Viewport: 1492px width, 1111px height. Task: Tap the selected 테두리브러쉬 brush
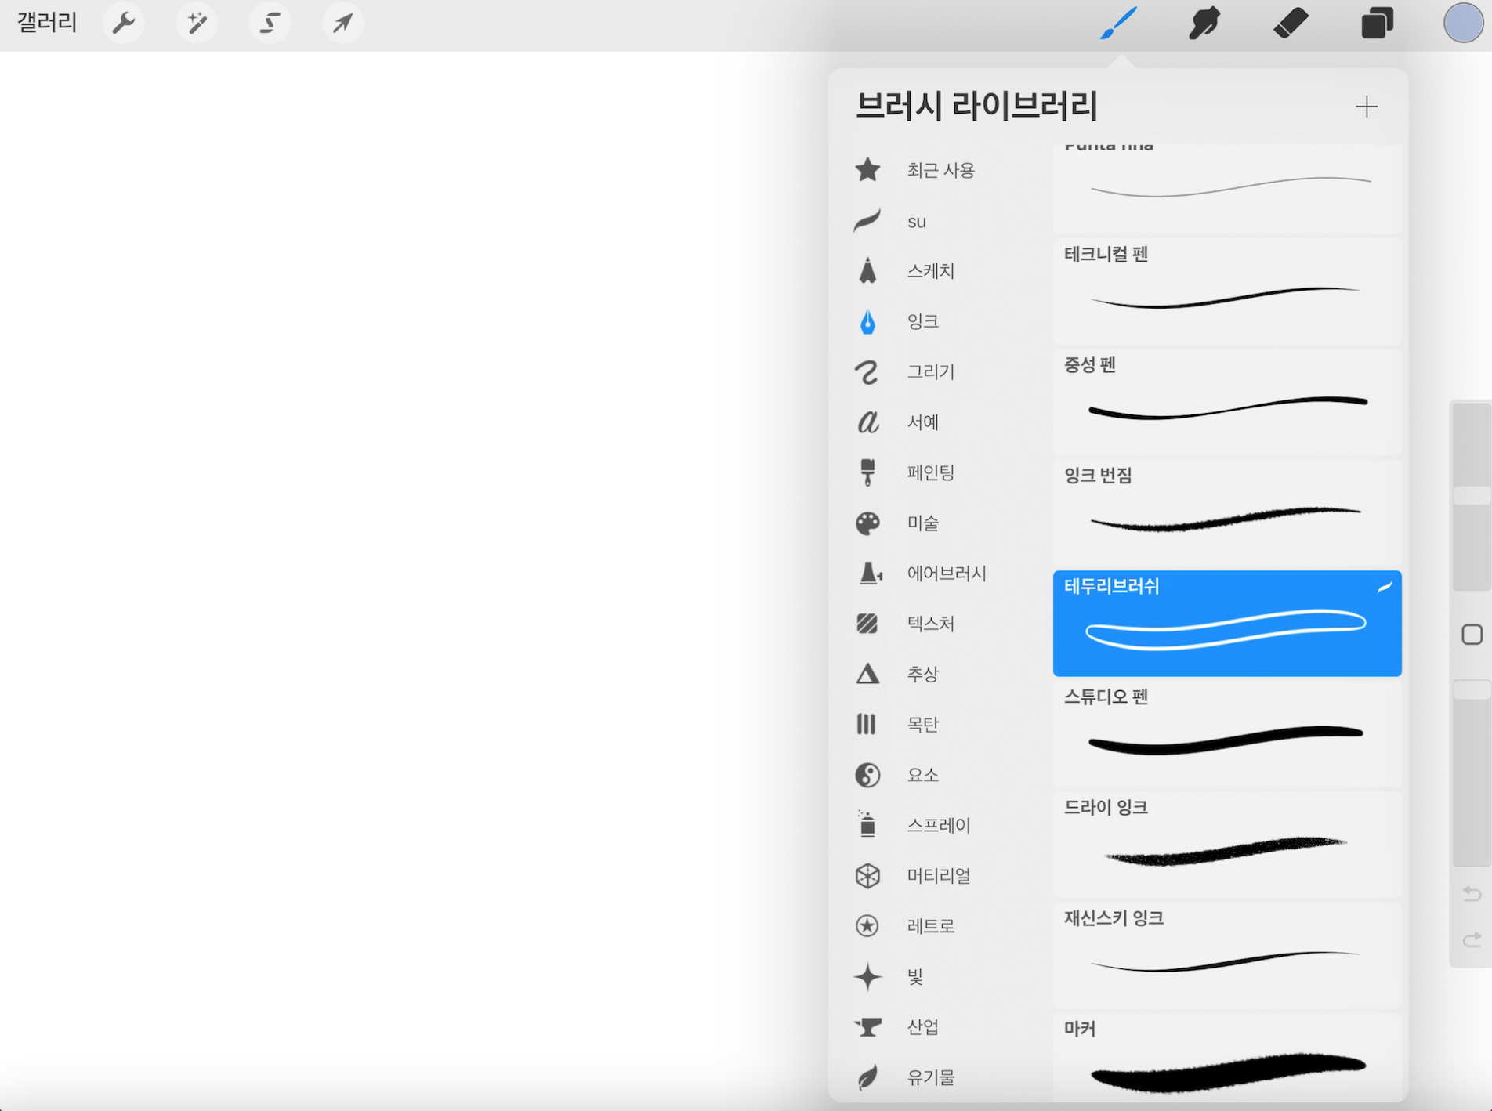coord(1227,623)
